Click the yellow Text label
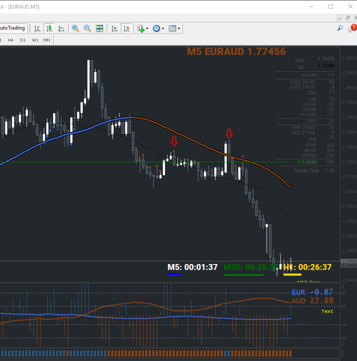This screenshot has width=357, height=361. pyautogui.click(x=327, y=311)
